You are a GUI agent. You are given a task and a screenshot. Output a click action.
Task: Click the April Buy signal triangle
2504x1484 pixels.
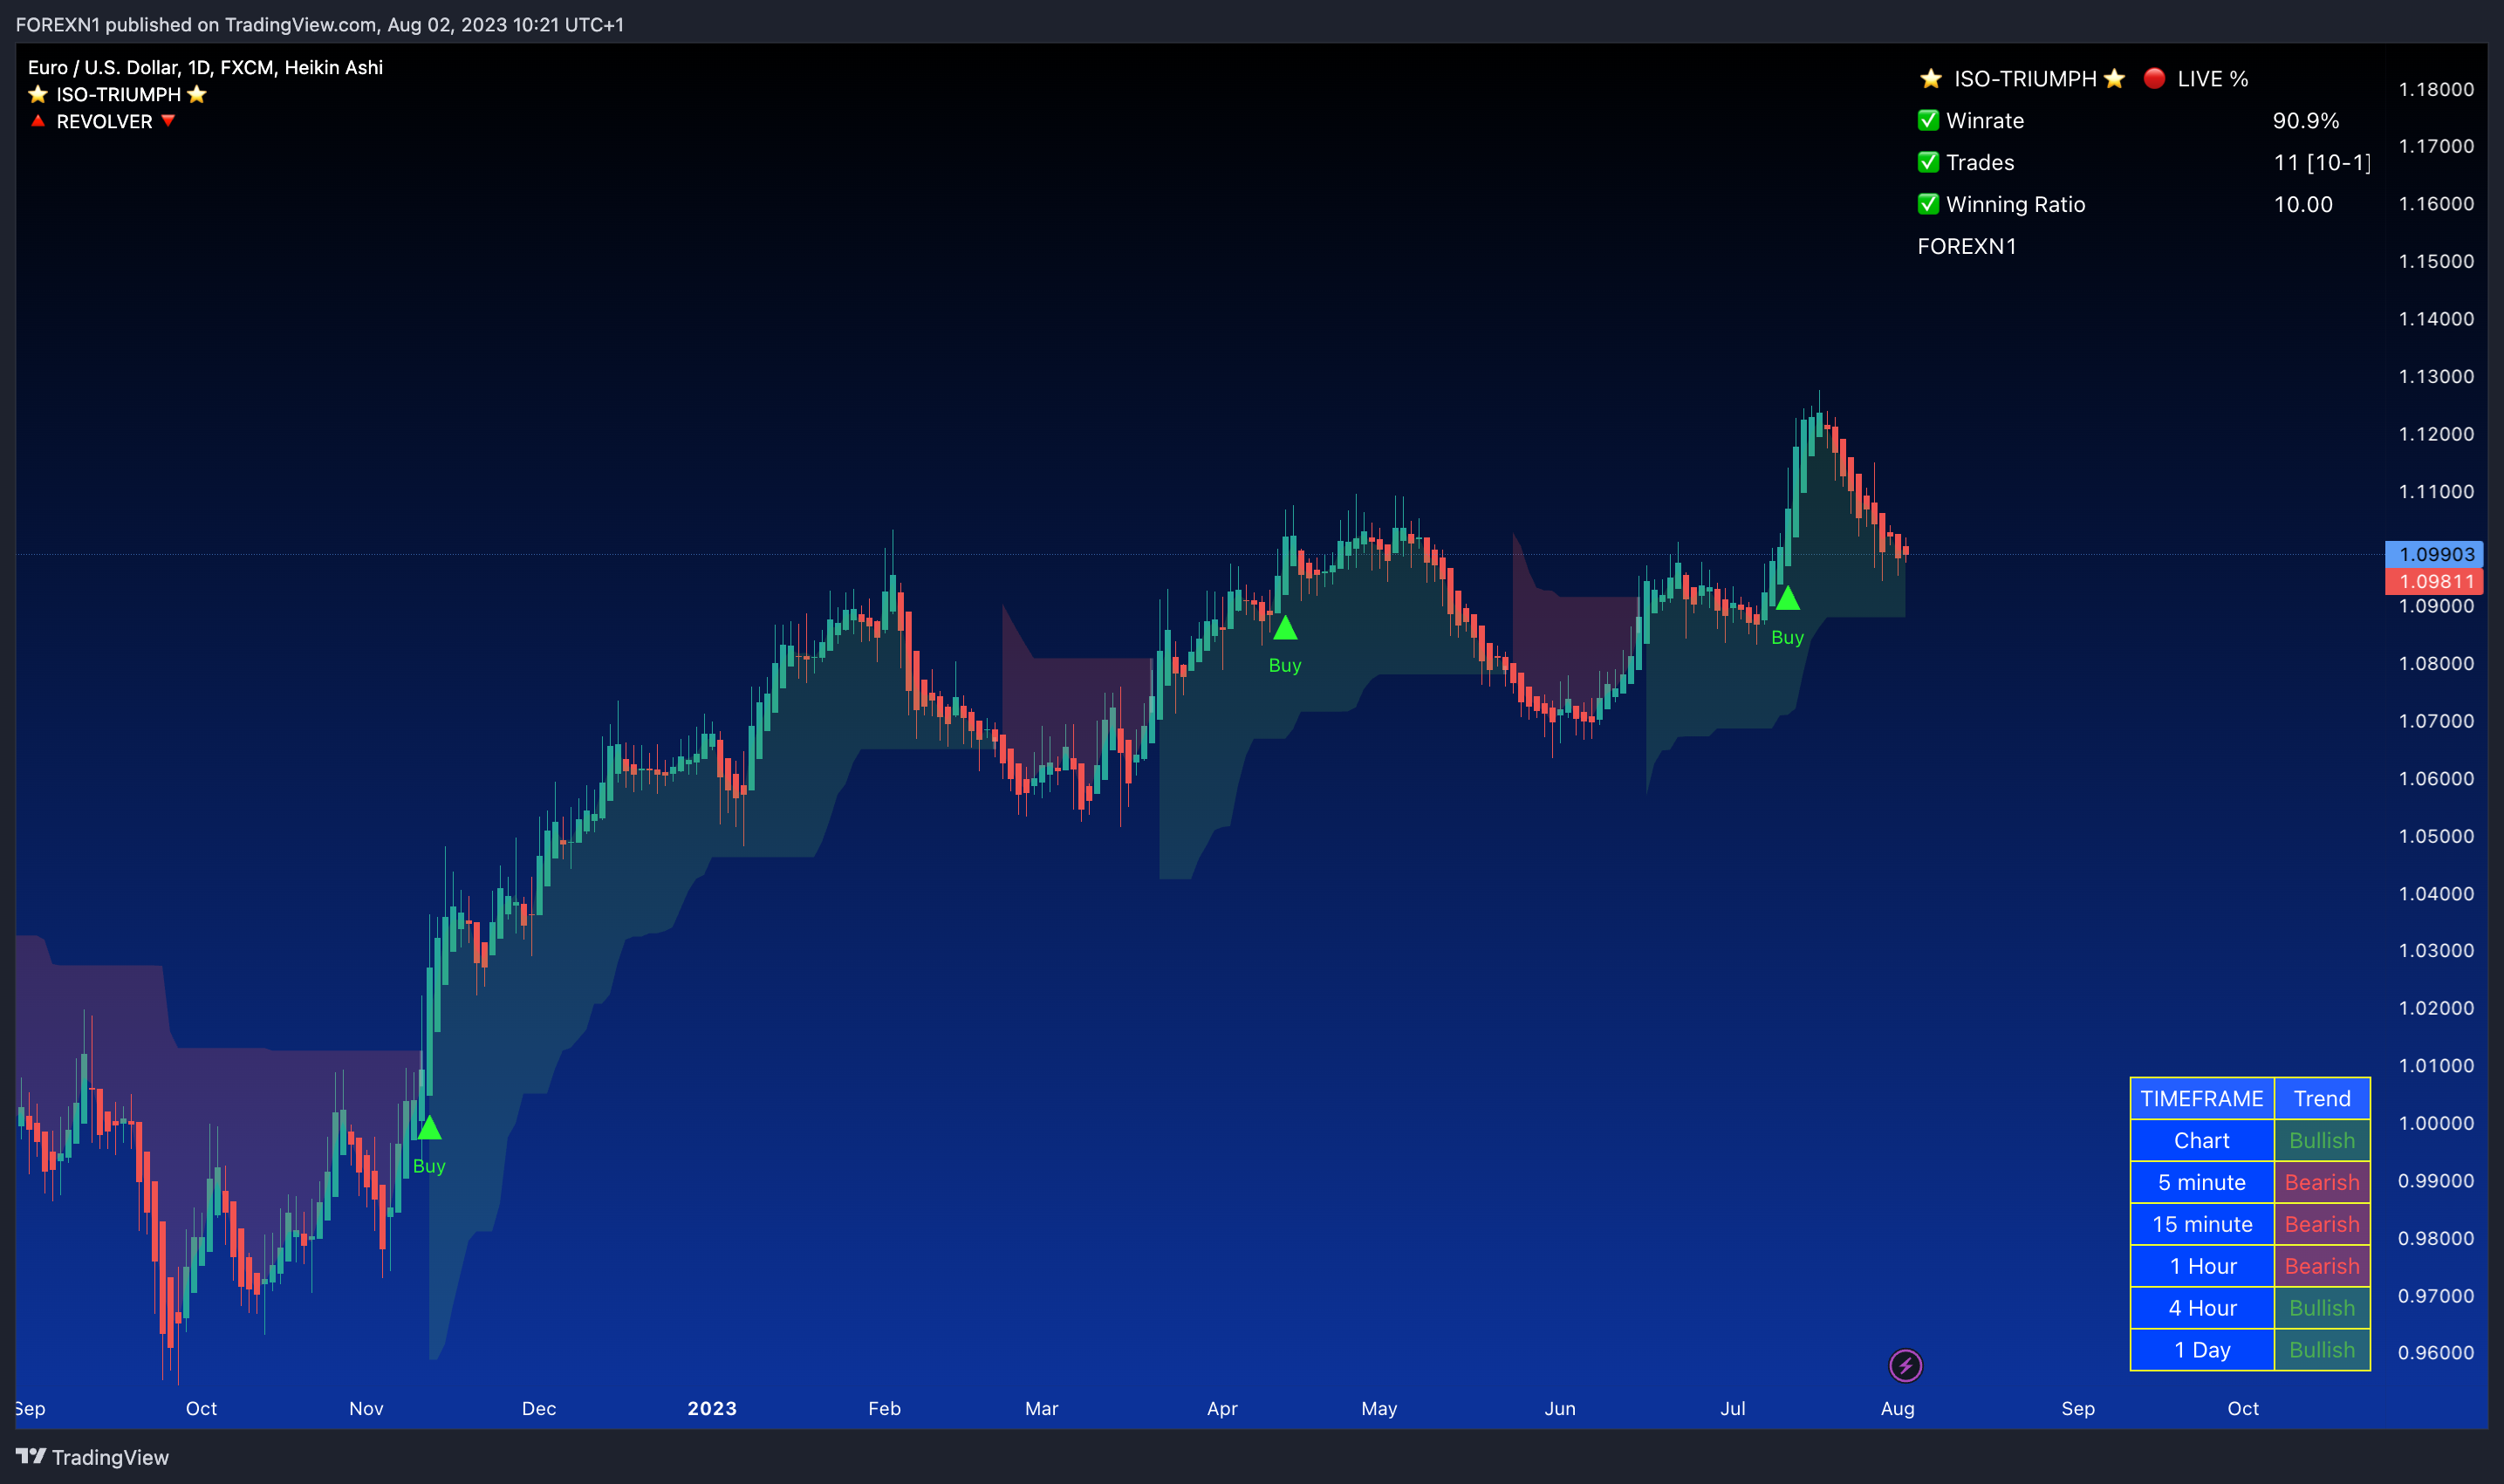[1285, 628]
